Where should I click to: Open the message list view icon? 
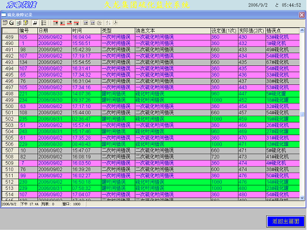click(5, 23)
